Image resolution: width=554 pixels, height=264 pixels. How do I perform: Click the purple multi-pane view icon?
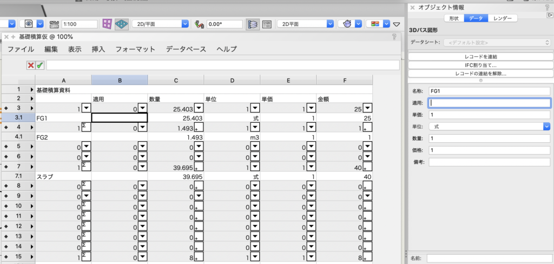107,24
